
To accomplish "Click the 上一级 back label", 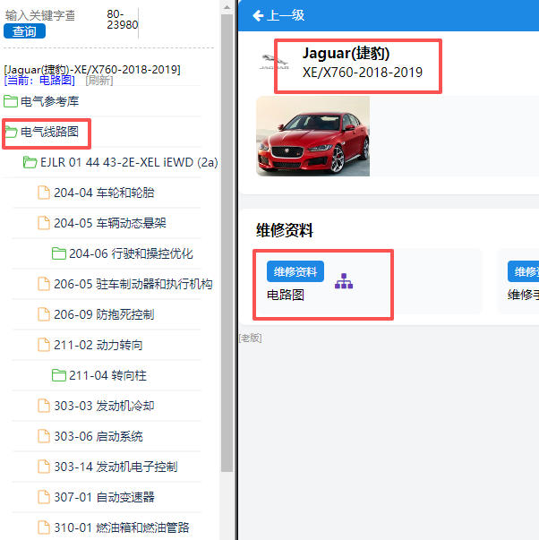I will tap(286, 15).
